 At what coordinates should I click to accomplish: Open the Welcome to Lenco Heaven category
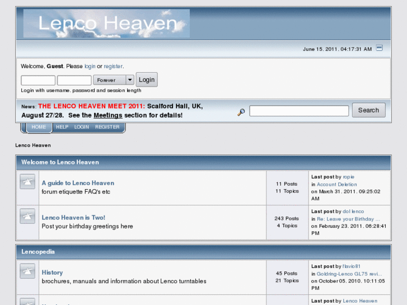tap(60, 162)
